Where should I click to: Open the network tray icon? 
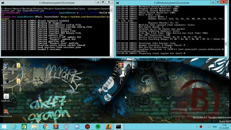tap(209, 127)
